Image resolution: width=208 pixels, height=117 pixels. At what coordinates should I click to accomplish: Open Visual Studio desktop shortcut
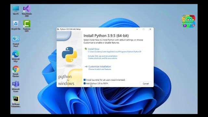click(27, 11)
